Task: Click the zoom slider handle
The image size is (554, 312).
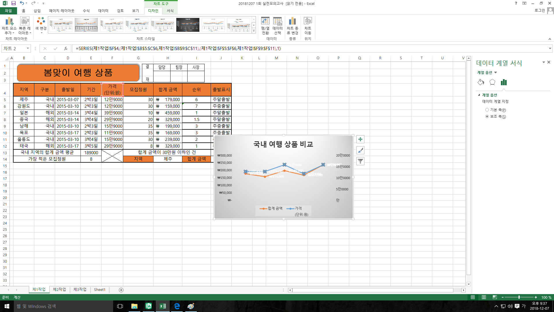Action: tap(519, 297)
